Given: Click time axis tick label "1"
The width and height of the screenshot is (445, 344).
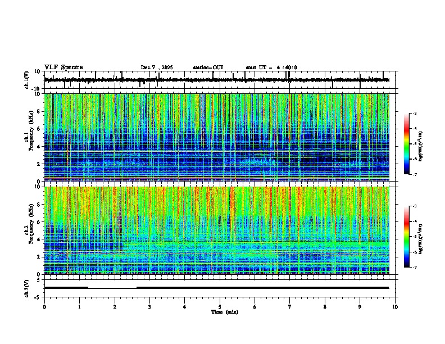Looking at the screenshot, I should (79, 307).
